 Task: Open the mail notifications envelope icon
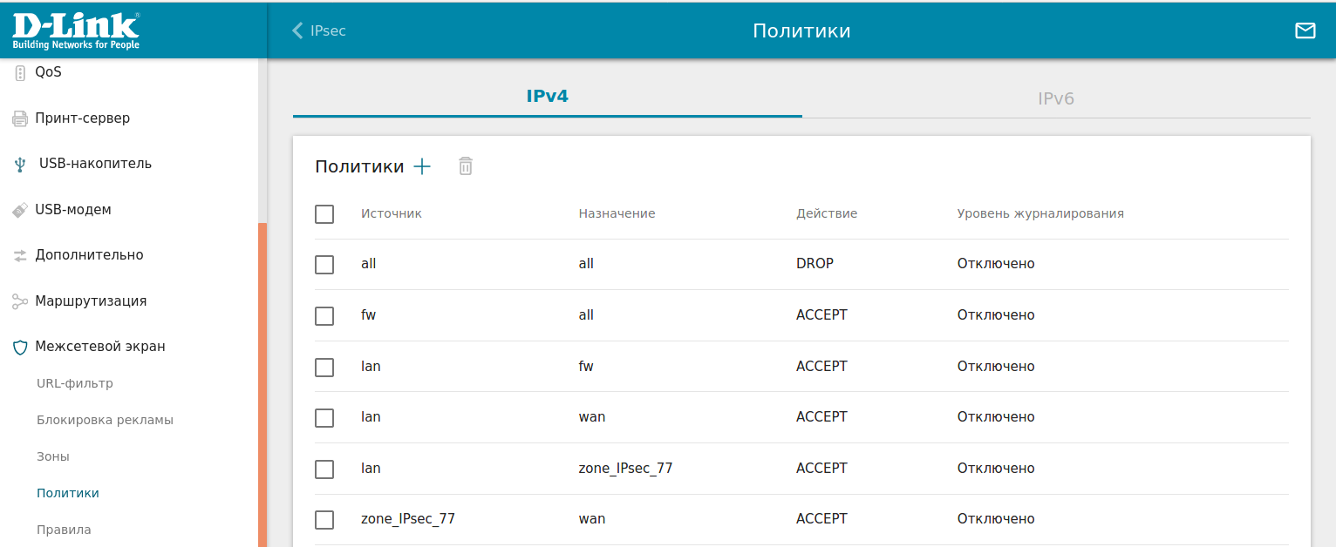(1305, 30)
